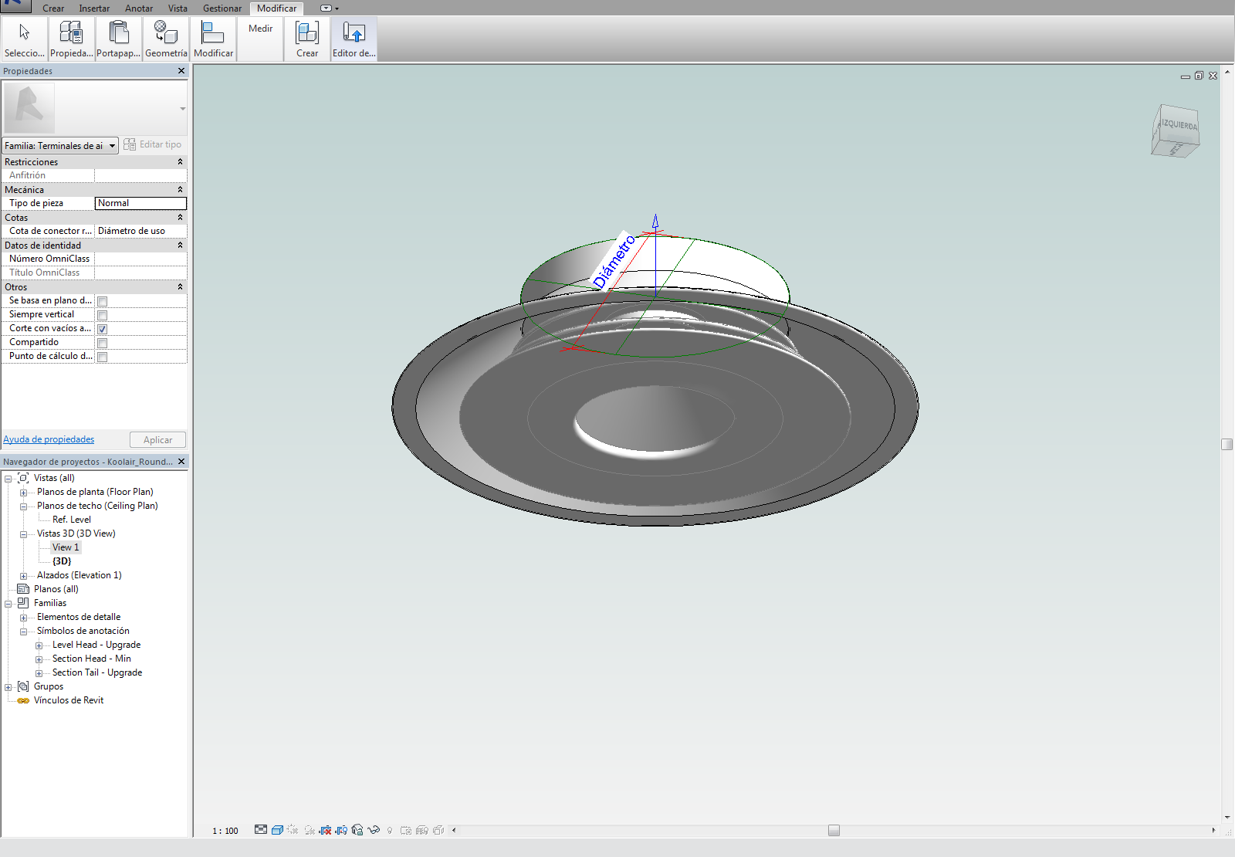Select the Seleccionar arrow tool
Image resolution: width=1235 pixels, height=857 pixels.
(24, 39)
